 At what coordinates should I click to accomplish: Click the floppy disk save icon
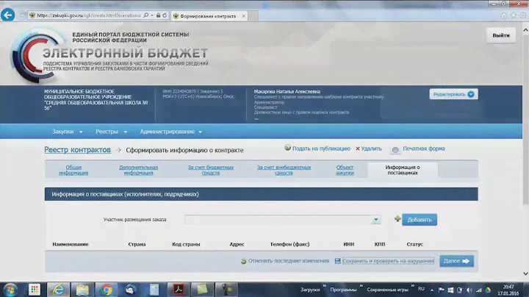(x=337, y=261)
